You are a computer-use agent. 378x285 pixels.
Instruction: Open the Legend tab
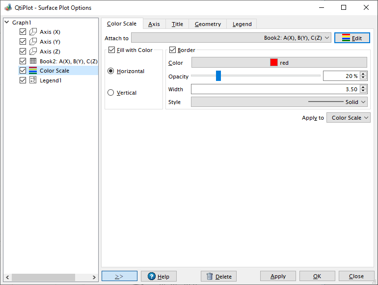[242, 24]
